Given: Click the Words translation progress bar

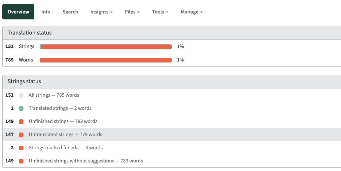Looking at the screenshot, I should [106, 60].
